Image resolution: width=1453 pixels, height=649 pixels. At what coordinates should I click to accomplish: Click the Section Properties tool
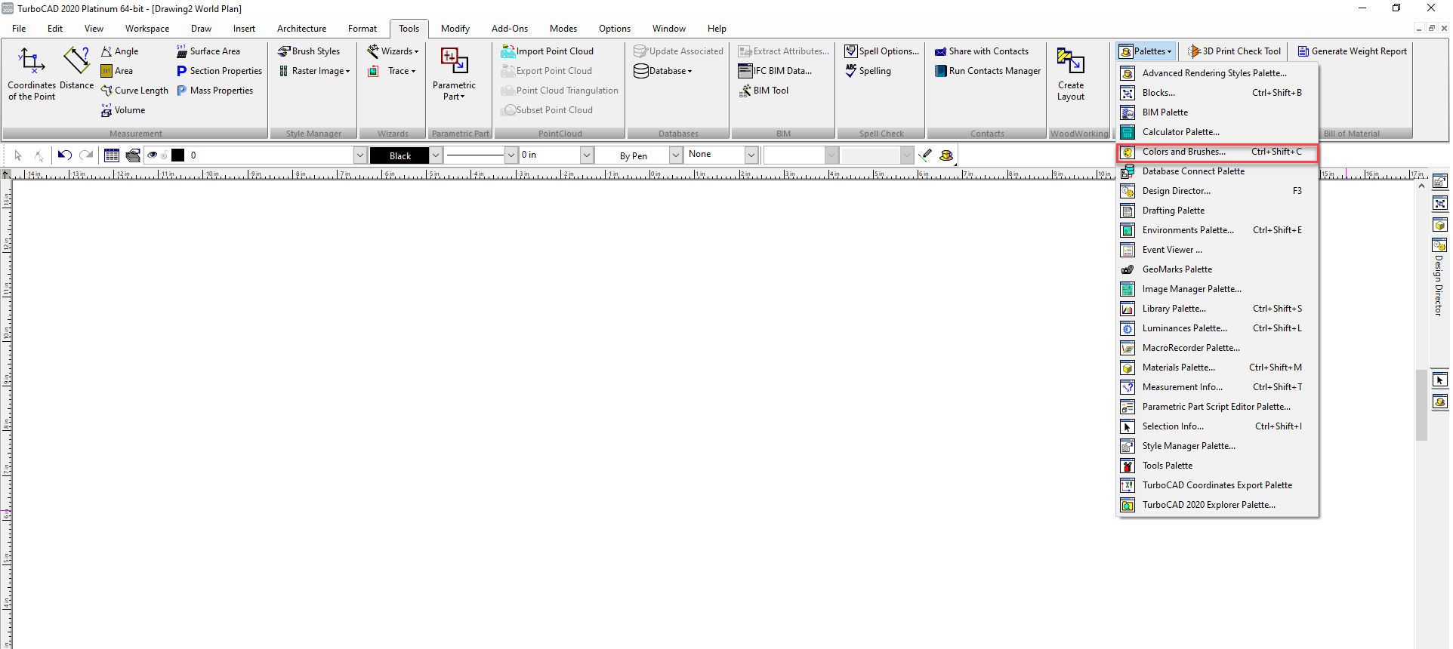click(220, 71)
